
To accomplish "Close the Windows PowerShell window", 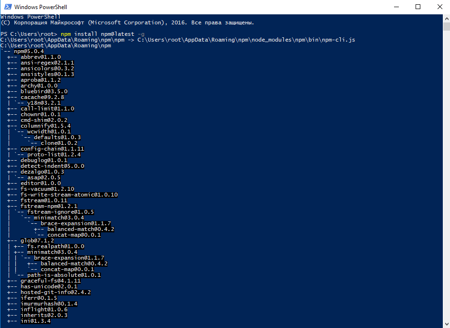I will 439,7.
